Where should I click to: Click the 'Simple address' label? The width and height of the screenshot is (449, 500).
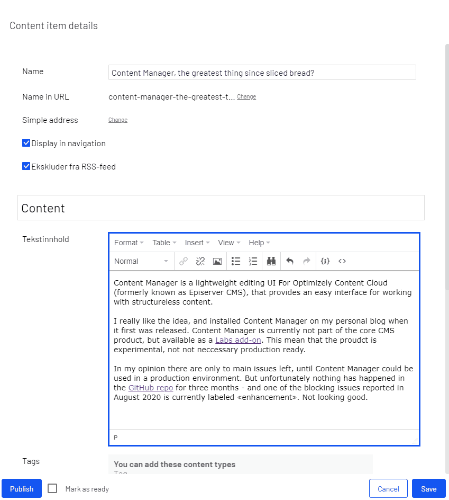tap(50, 120)
